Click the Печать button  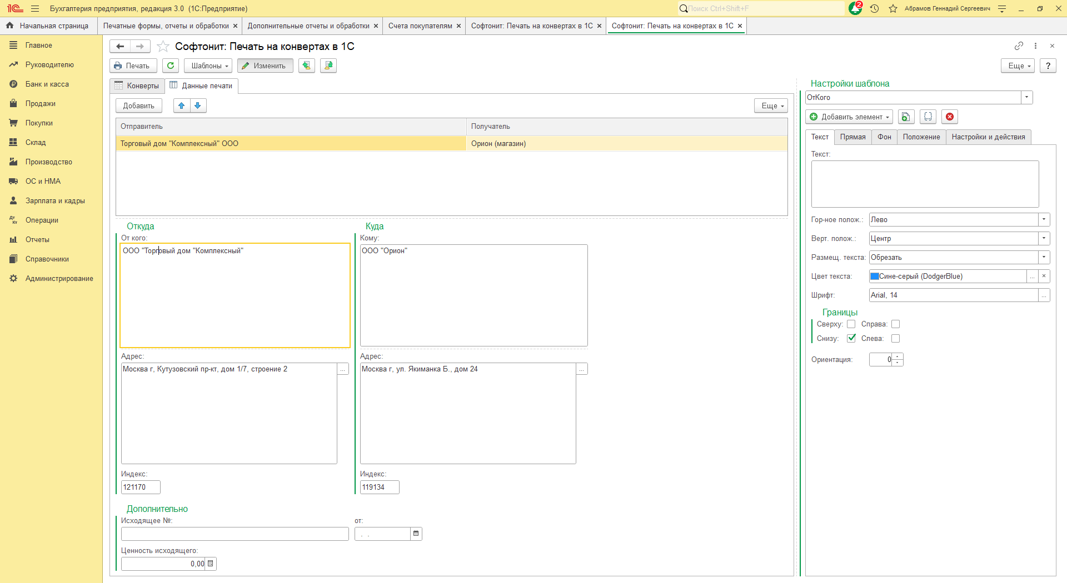click(x=133, y=66)
